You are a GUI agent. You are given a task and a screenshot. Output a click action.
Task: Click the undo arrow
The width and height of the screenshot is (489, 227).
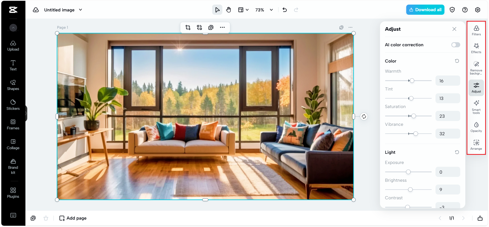point(285,10)
